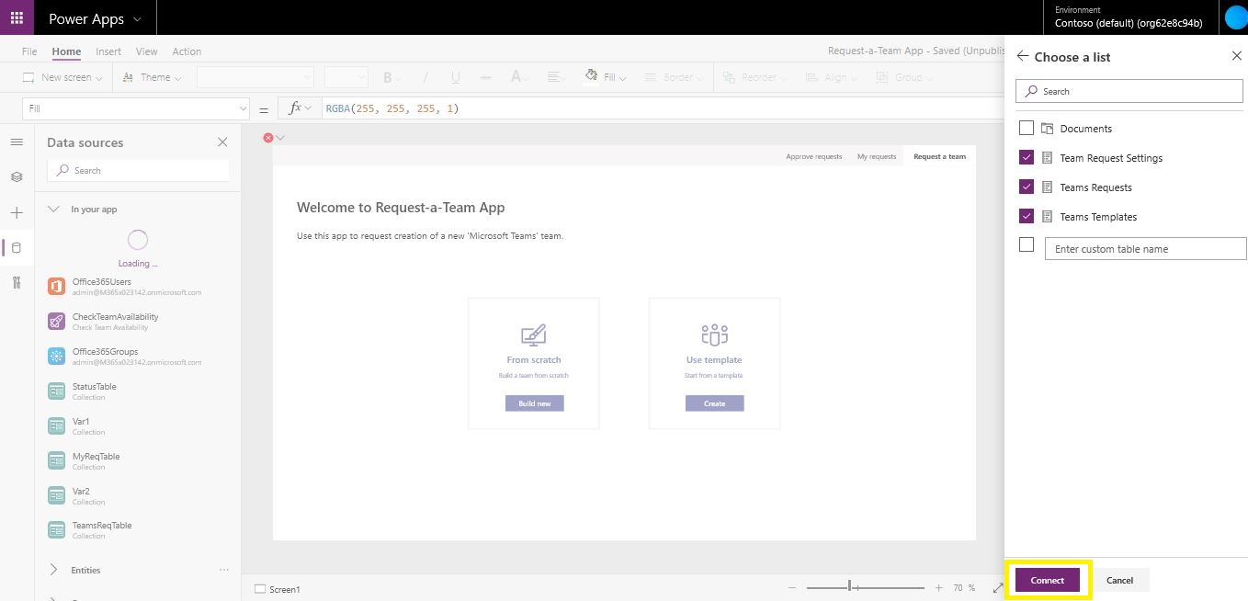Click the TeamsReqTable collection icon

56,529
